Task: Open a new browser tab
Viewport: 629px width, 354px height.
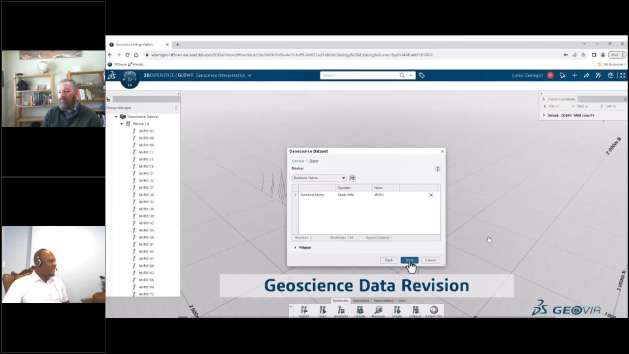Action: pyautogui.click(x=178, y=45)
